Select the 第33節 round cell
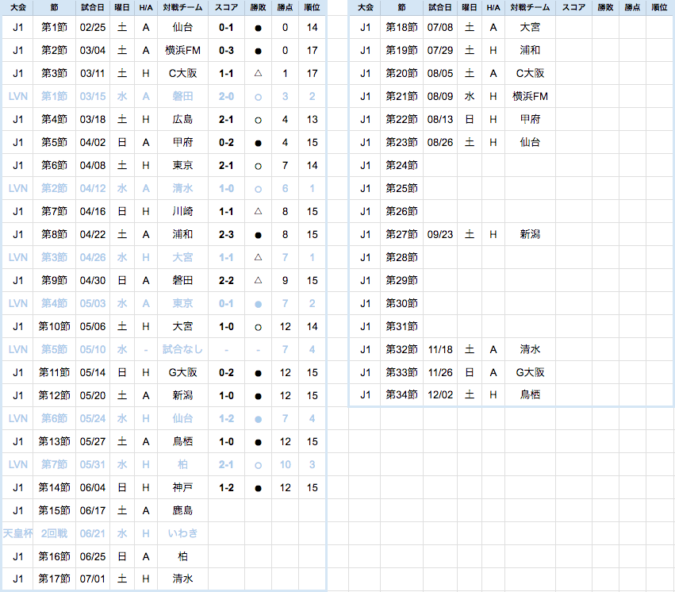The width and height of the screenshot is (675, 592). click(x=401, y=373)
